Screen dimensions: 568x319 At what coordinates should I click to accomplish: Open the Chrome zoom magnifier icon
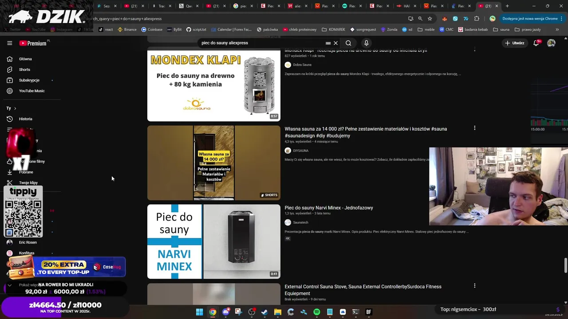click(x=420, y=19)
